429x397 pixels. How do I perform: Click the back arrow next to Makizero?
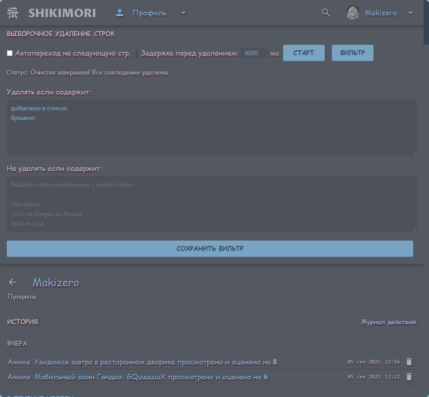[13, 283]
